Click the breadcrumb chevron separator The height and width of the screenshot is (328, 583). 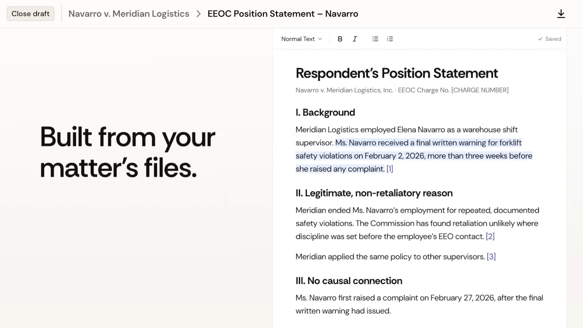(x=198, y=14)
